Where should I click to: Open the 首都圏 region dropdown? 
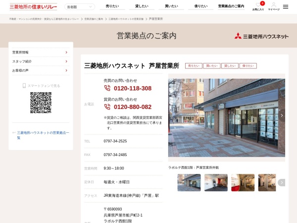coord(80,7)
